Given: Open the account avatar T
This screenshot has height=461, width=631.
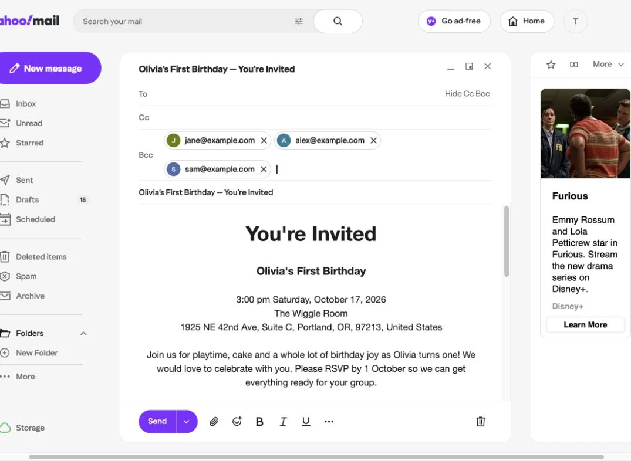Looking at the screenshot, I should 575,21.
